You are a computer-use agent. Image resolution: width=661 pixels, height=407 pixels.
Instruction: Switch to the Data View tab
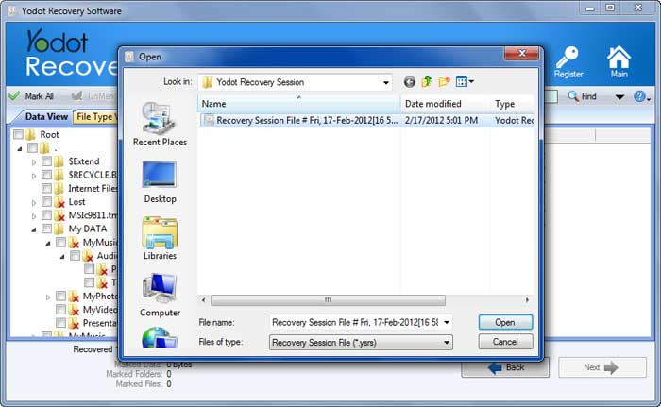45,117
